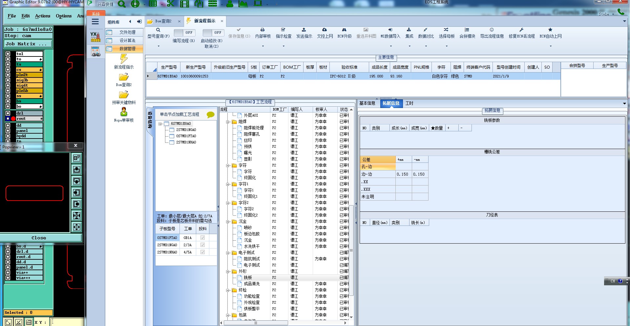This screenshot has height=326, width=630.
Task: Click the 选择母板 shuffle icon
Action: tap(446, 30)
